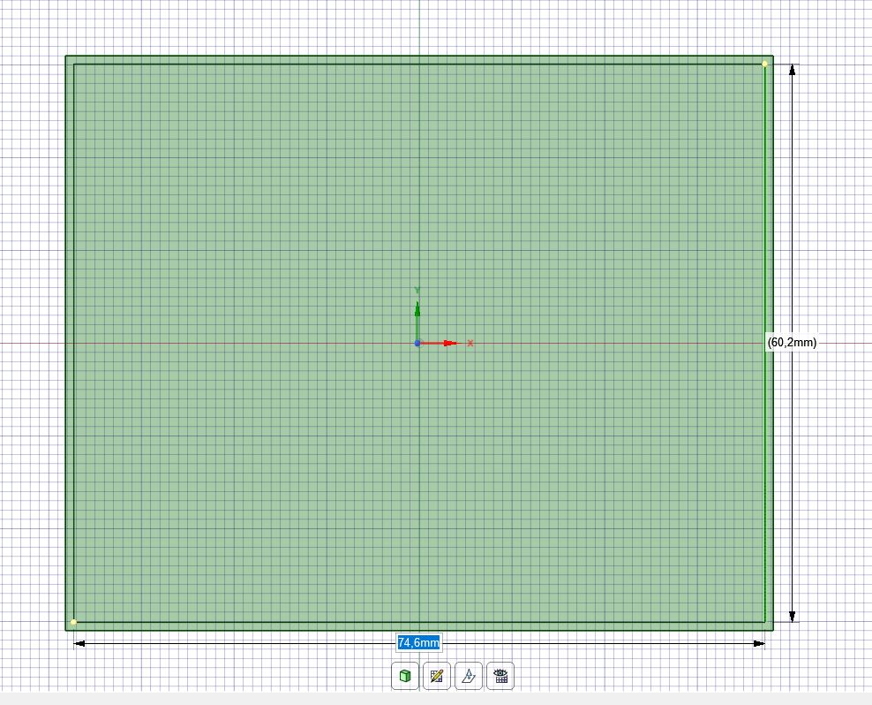This screenshot has height=705, width=872.
Task: Select the sketch pencil-on-grid icon
Action: (x=437, y=676)
